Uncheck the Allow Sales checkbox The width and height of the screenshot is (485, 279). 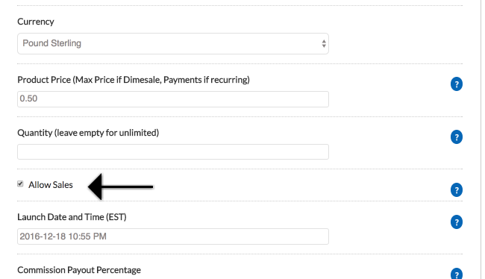[x=20, y=184]
